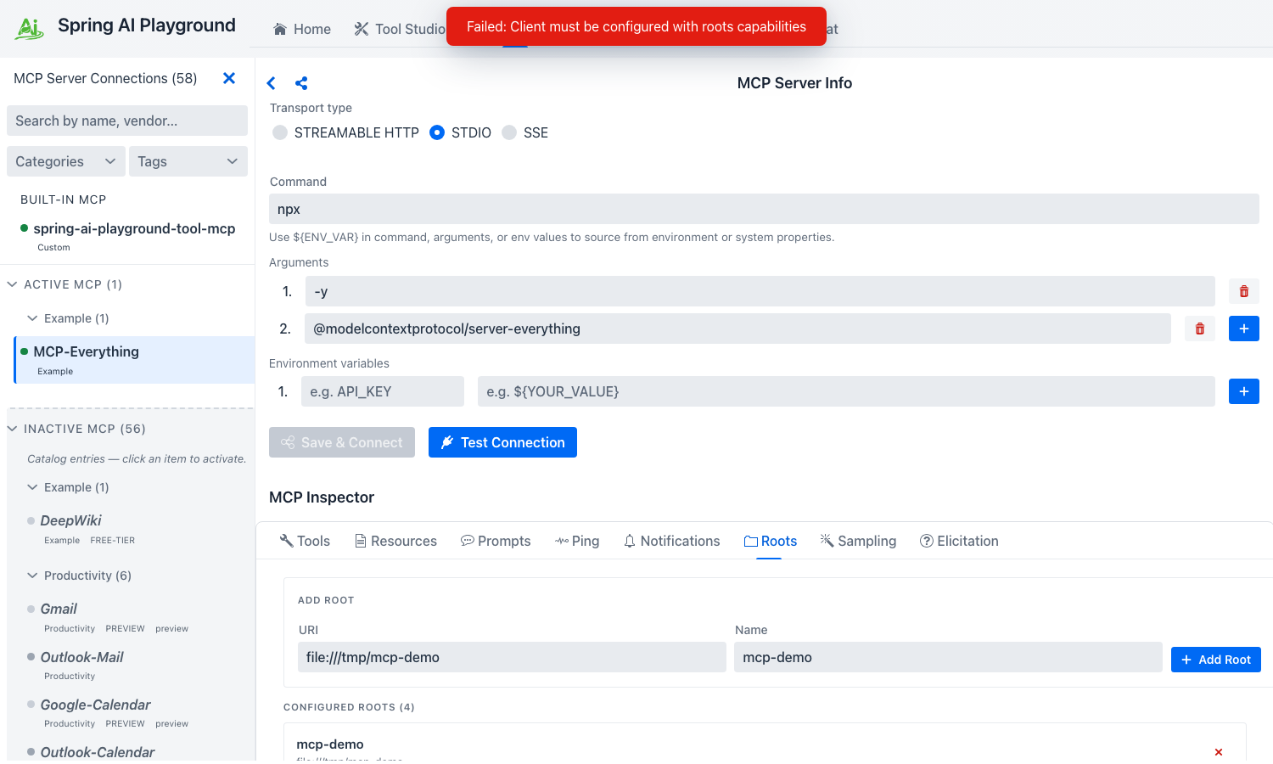
Task: Open the Tool Studio navigation item
Action: click(400, 29)
